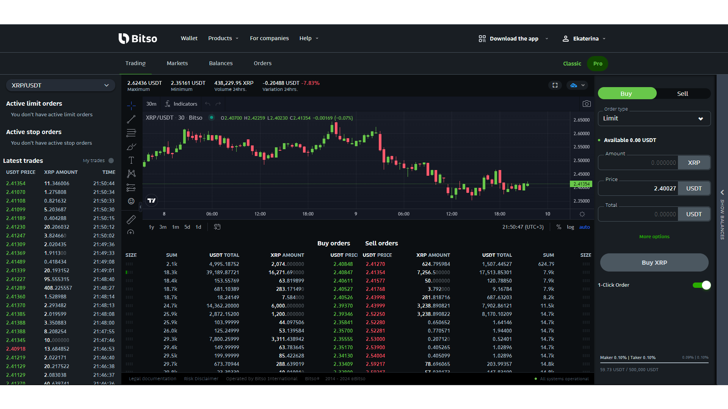
Task: Switch the price scale to log
Action: pos(571,227)
